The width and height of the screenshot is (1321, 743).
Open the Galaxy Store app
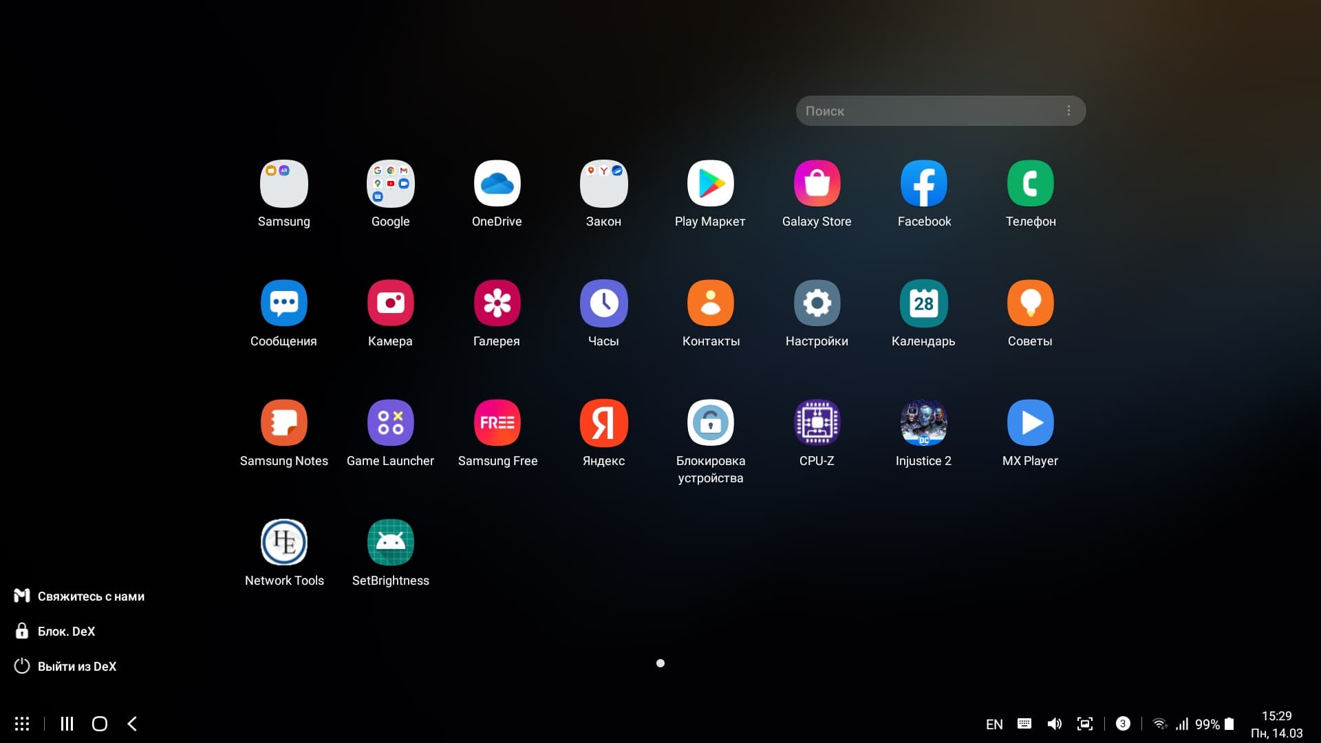(817, 184)
